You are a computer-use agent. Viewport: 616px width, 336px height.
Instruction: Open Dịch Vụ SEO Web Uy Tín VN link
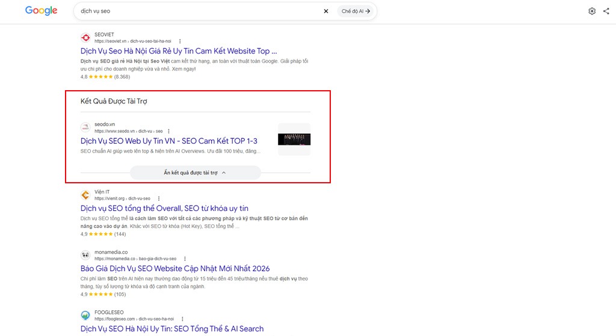tap(169, 141)
